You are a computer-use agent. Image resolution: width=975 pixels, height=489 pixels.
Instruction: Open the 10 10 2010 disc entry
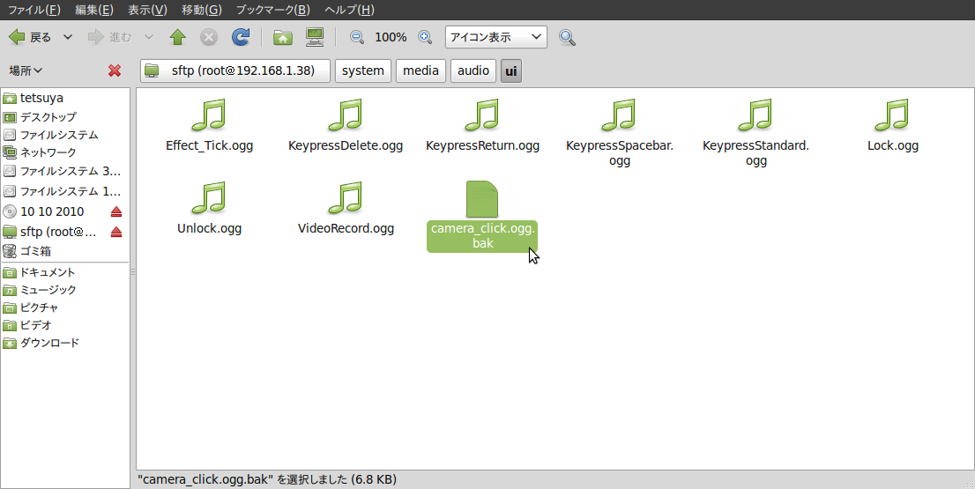click(x=52, y=211)
